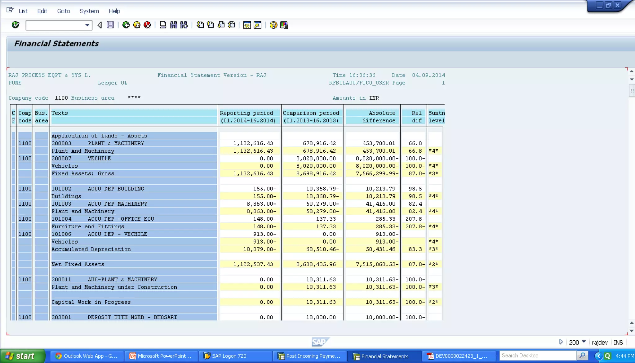Go to first page icon
The width and height of the screenshot is (635, 363).
click(200, 25)
